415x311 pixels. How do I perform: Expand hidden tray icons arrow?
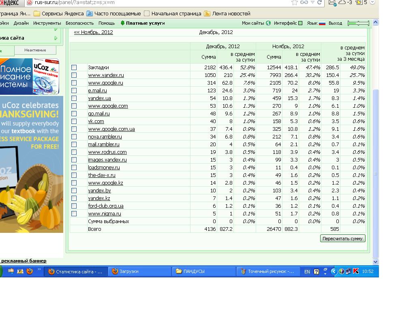click(334, 271)
